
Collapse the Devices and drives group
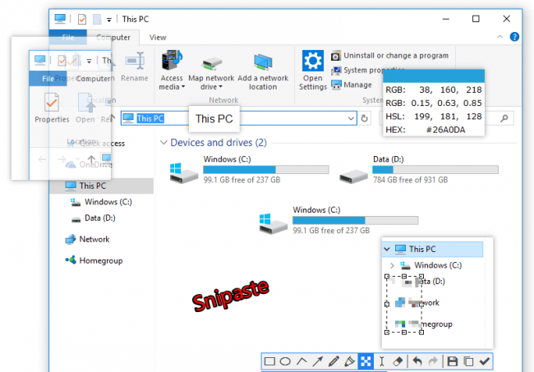coord(163,142)
